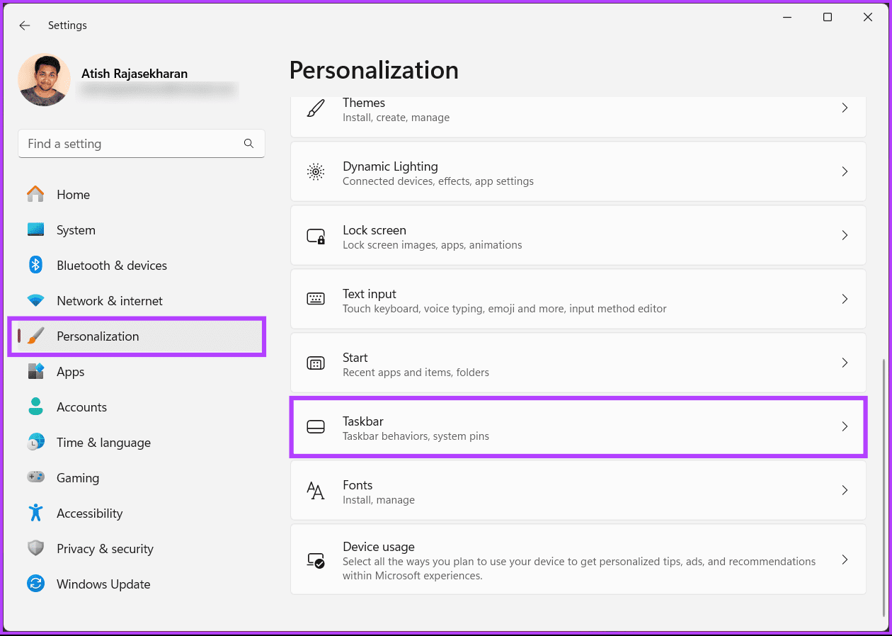
Task: Click the Network Wi-Fi icon in the sidebar
Action: coord(35,300)
